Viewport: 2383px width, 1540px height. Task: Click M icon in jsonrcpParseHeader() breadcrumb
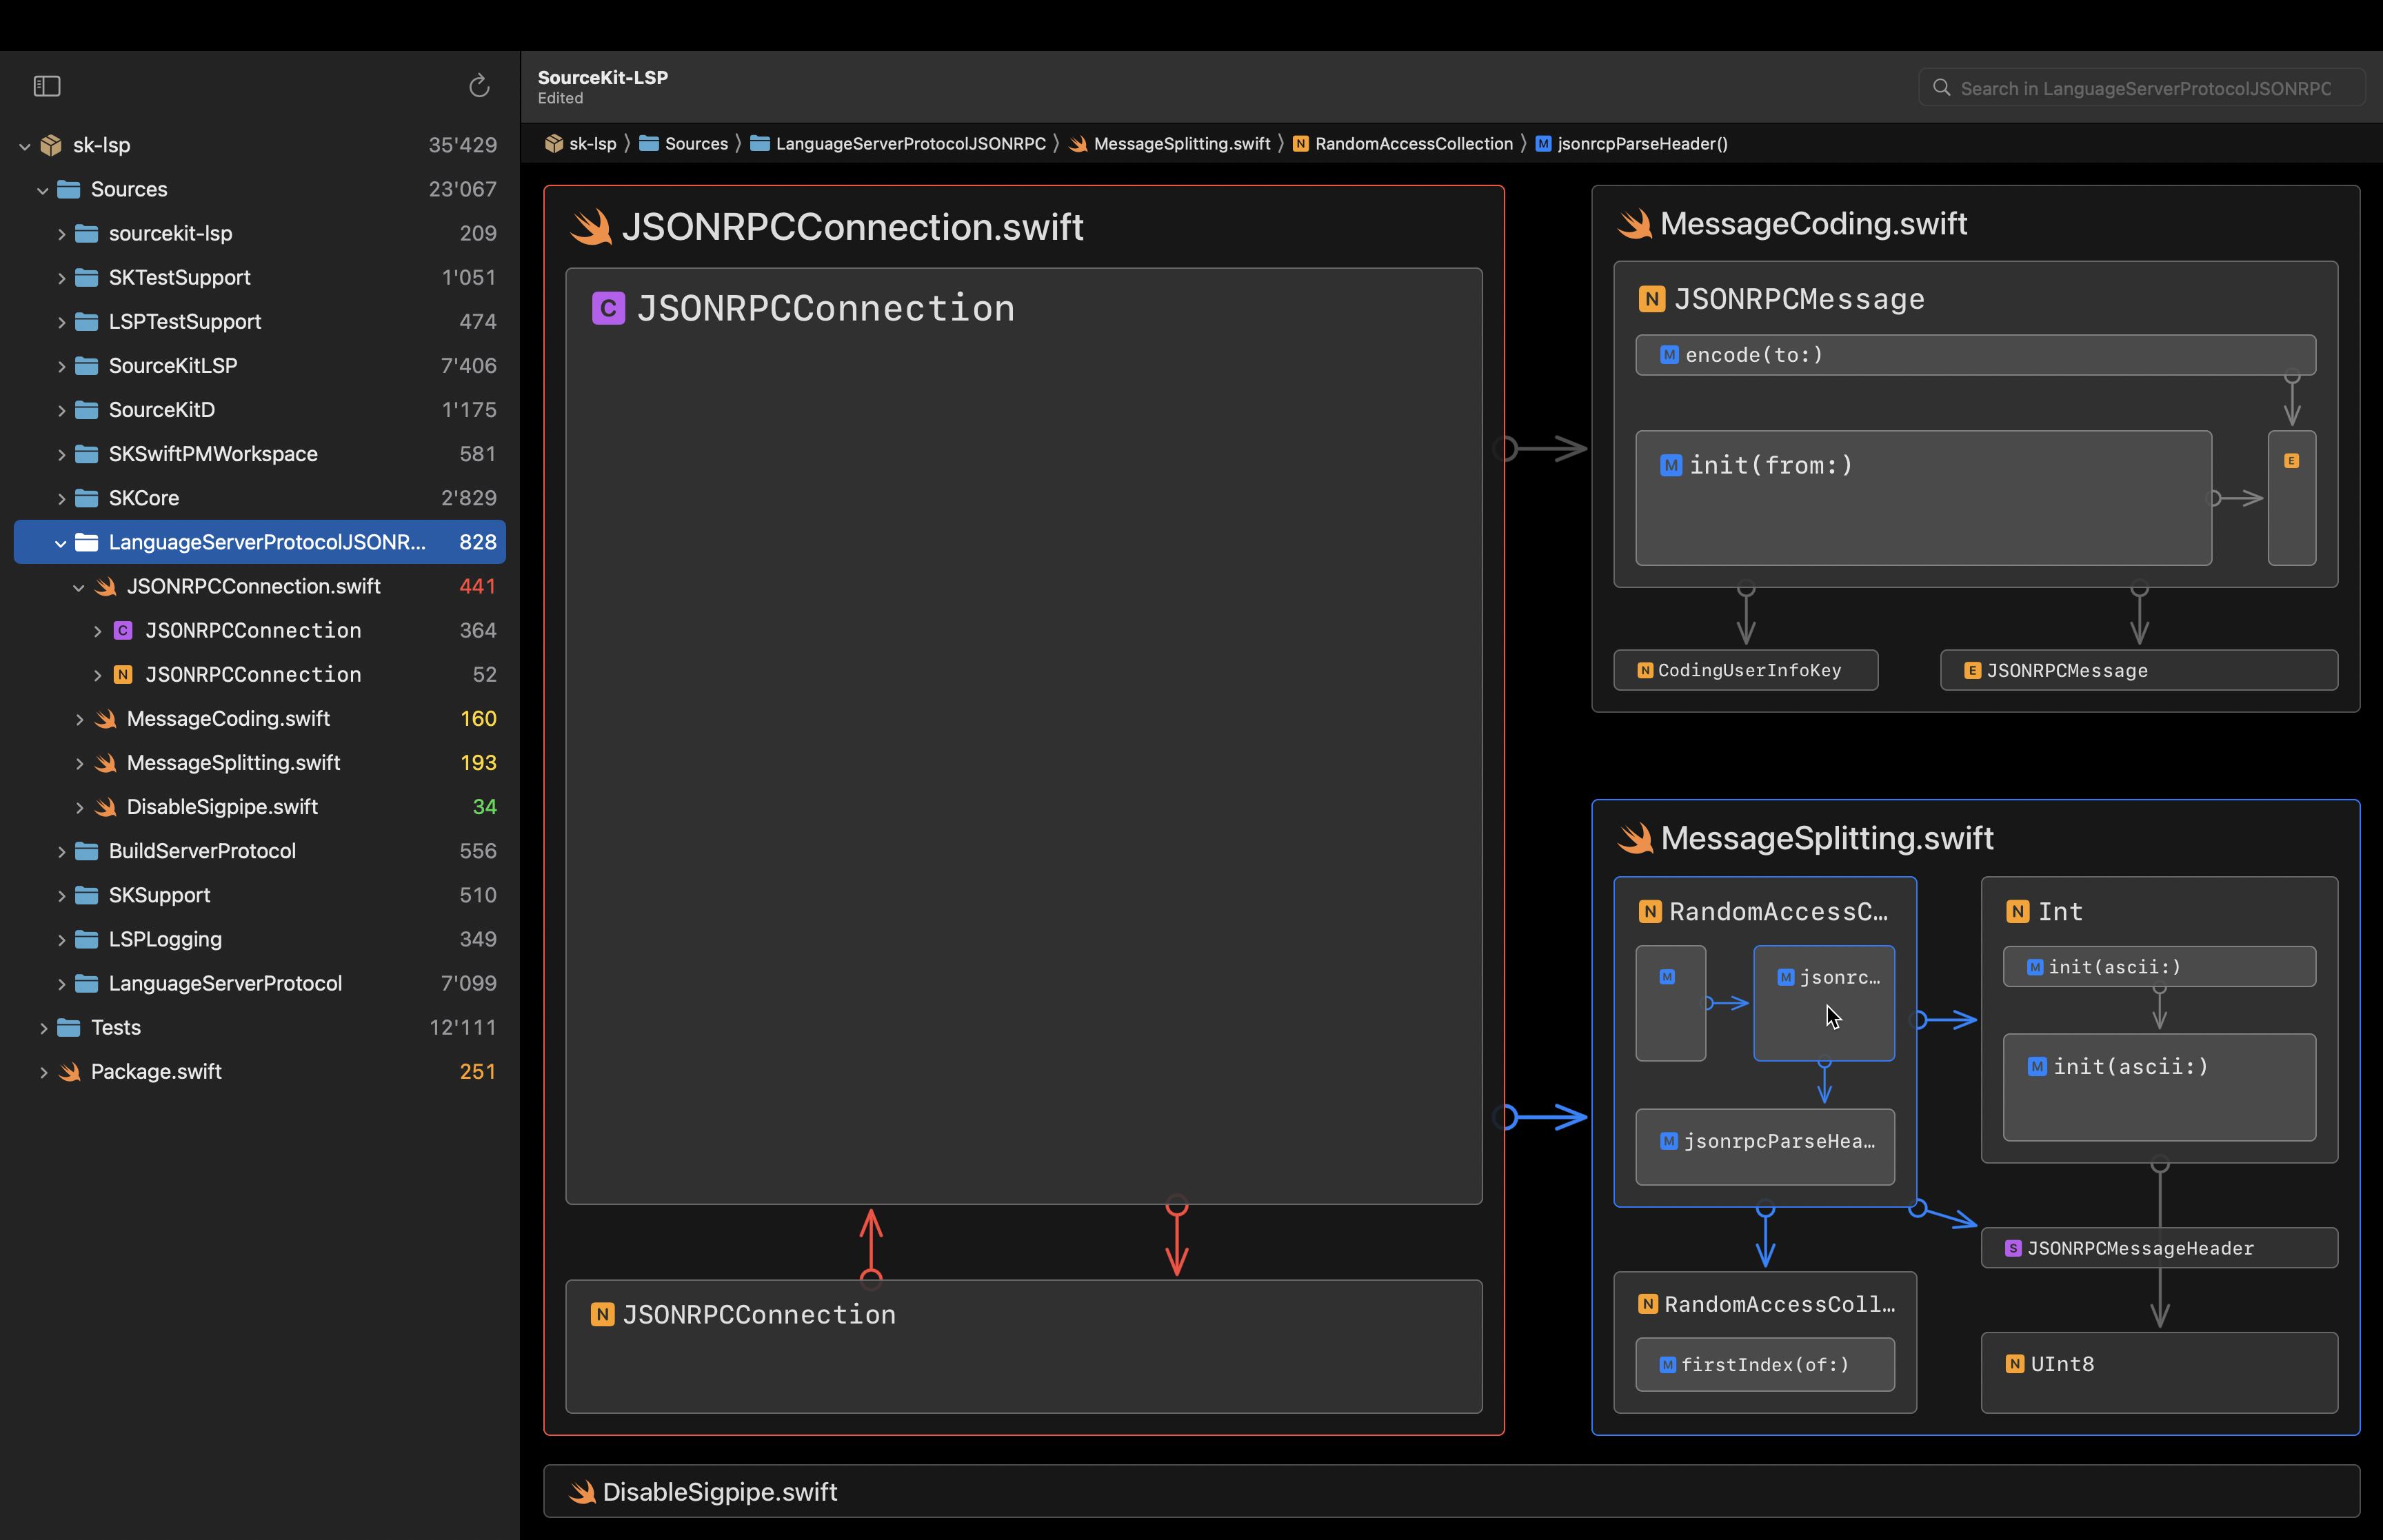click(x=1543, y=144)
